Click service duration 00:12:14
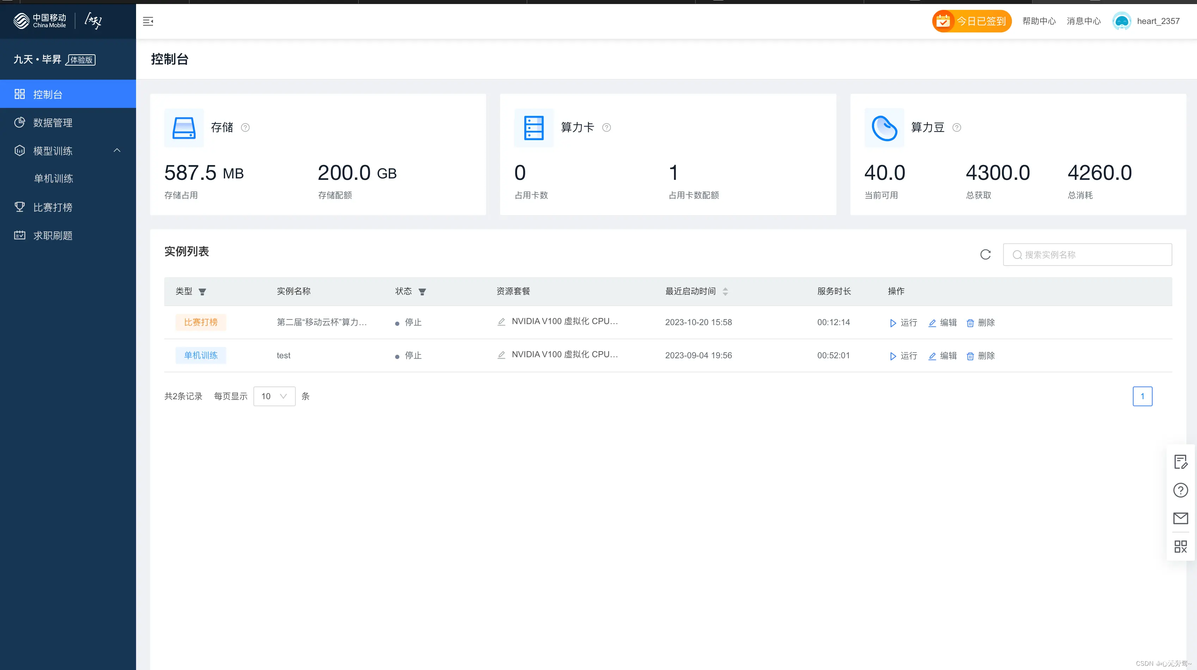Screen dimensions: 1197x670 point(834,322)
